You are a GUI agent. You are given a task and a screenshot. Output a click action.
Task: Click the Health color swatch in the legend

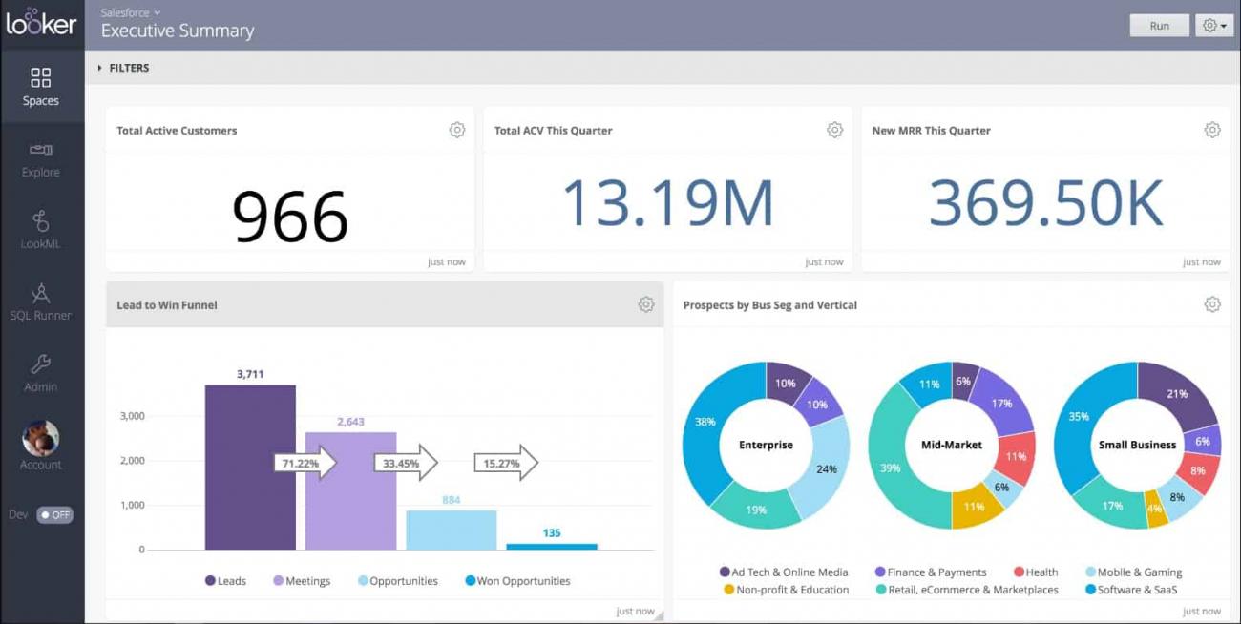[1018, 572]
